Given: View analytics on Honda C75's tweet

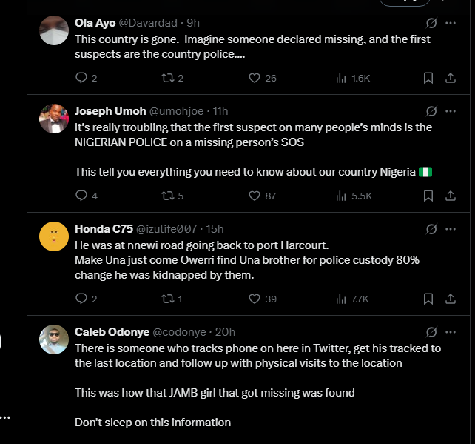Looking at the screenshot, I should tap(342, 299).
